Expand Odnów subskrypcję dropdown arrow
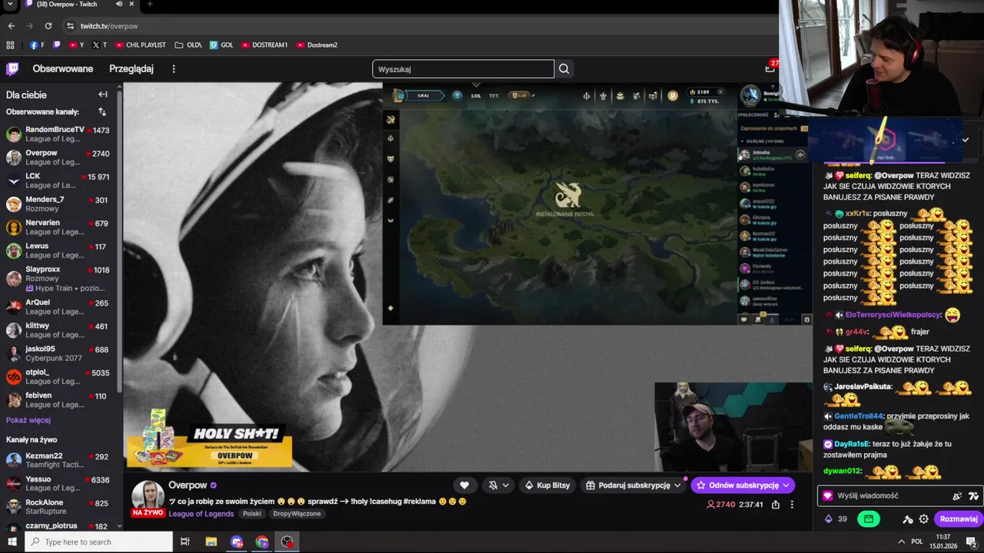984x553 pixels. (x=786, y=485)
